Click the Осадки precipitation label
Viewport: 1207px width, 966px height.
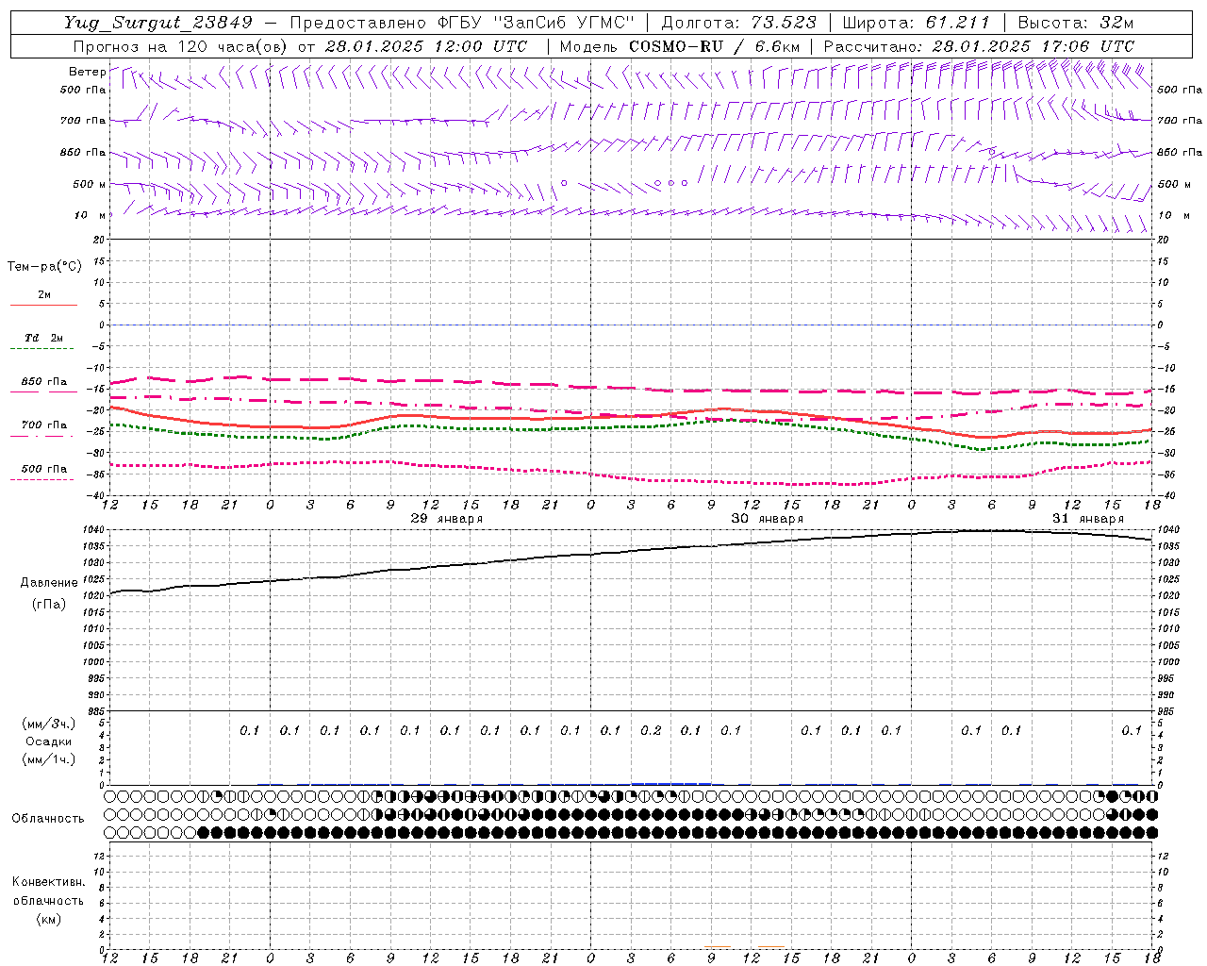(49, 741)
